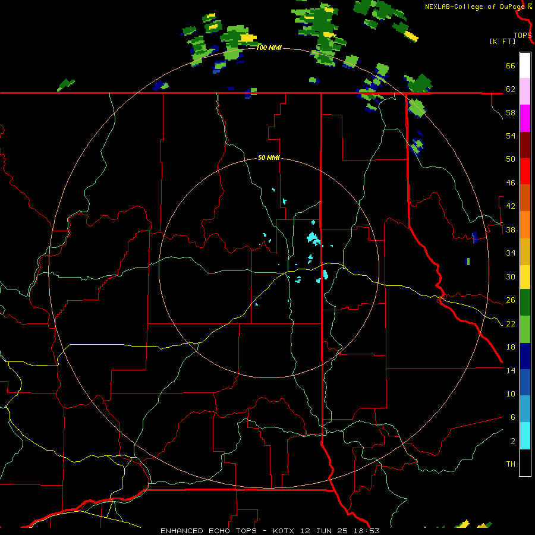Click the "12 JUN 25" date text
The height and width of the screenshot is (535, 535).
(x=324, y=531)
